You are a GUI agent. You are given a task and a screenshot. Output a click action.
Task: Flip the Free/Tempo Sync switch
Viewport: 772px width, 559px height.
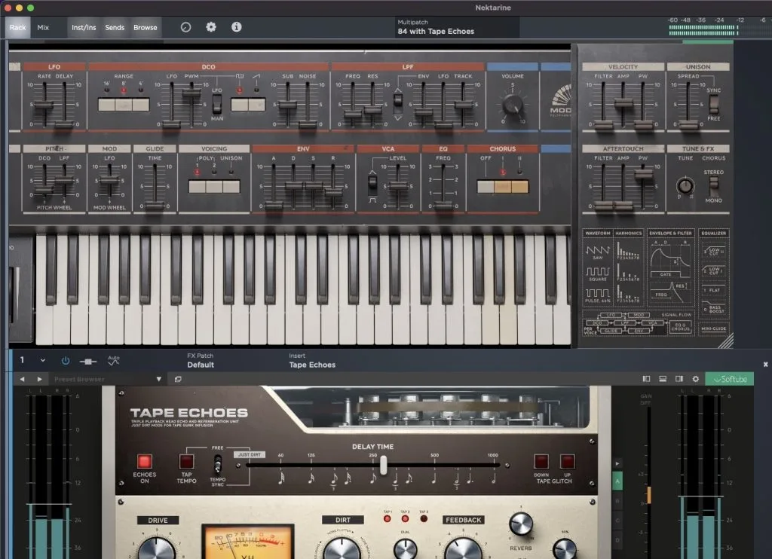(x=217, y=464)
